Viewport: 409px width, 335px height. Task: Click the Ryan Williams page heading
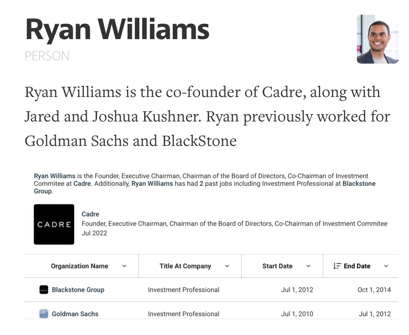coord(117,29)
